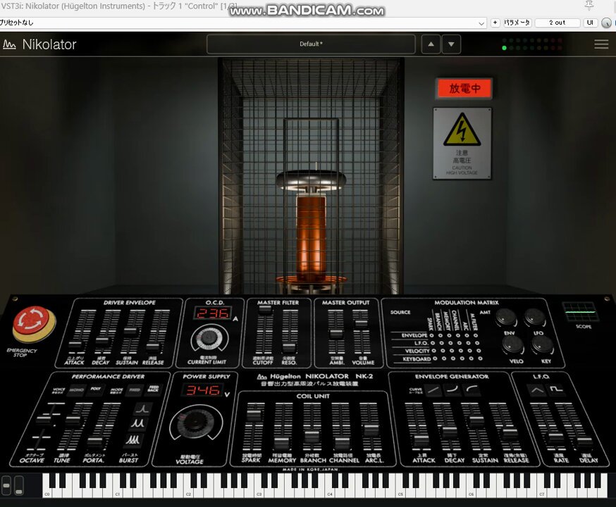Viewport: 616px width, 507px height.
Task: Go to next preset with down arrow
Action: (451, 44)
